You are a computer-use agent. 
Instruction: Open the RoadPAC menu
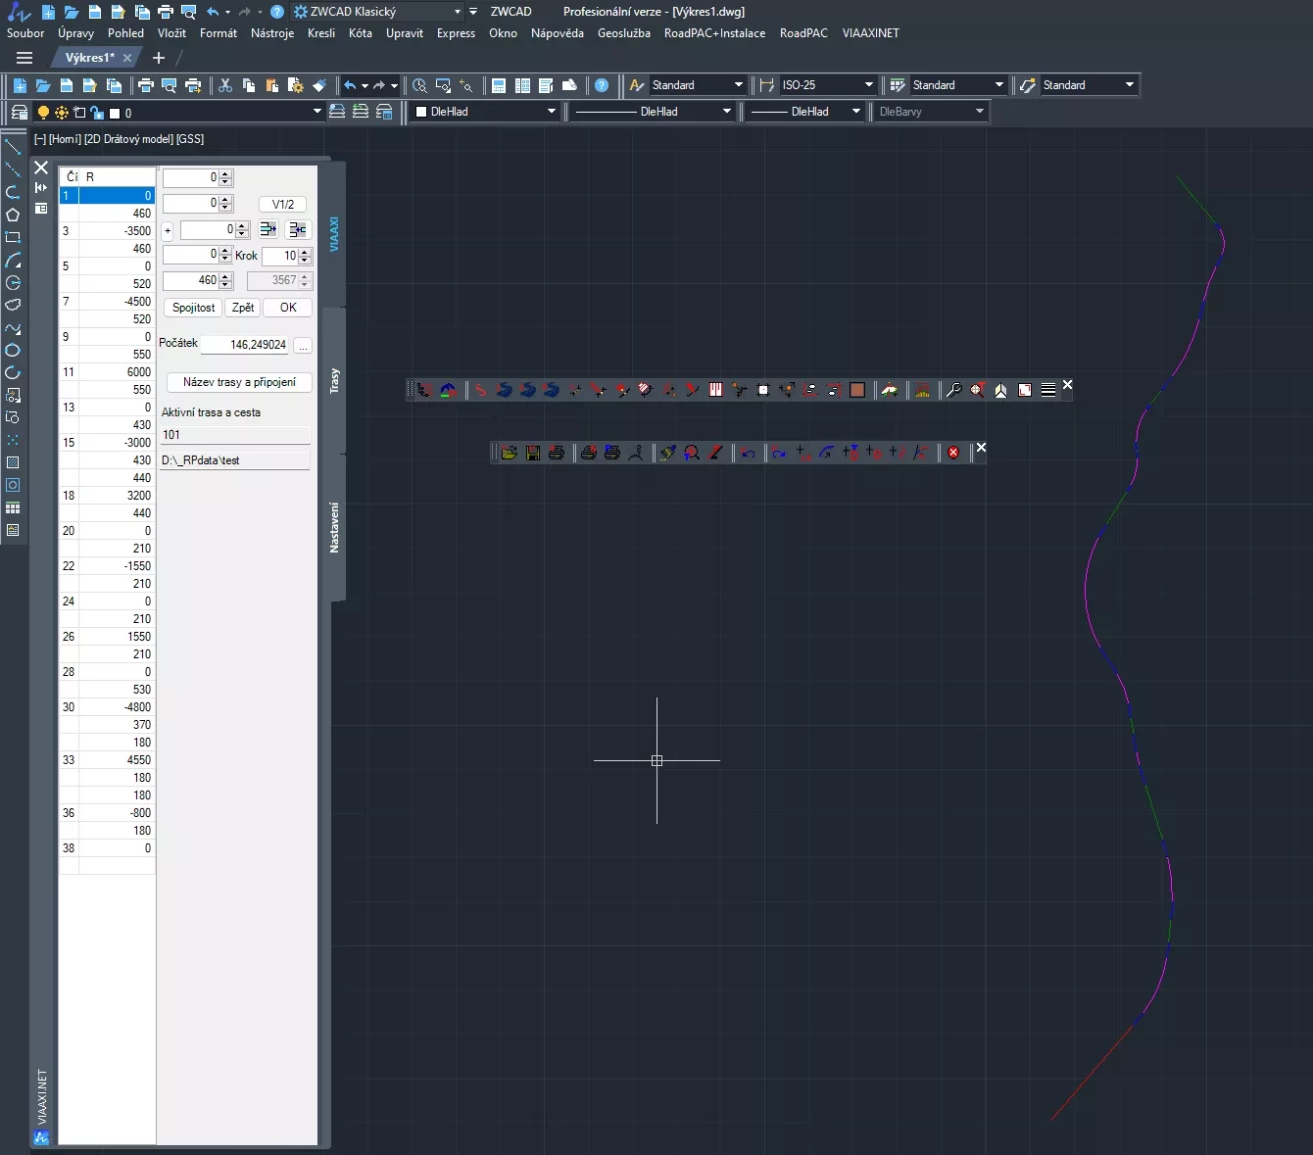[802, 33]
